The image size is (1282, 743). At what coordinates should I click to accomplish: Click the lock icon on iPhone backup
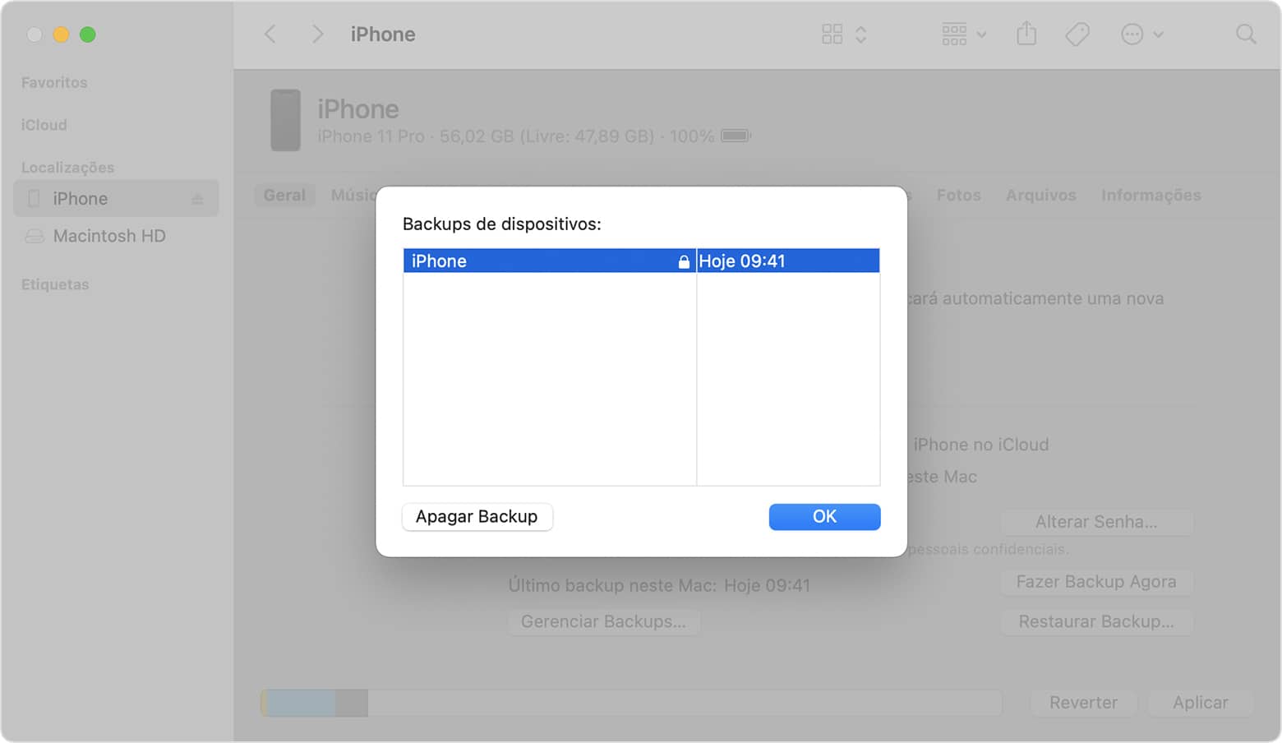tap(684, 261)
